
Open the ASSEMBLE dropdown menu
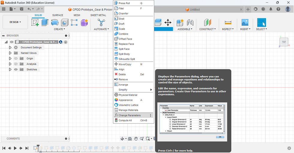click(185, 29)
